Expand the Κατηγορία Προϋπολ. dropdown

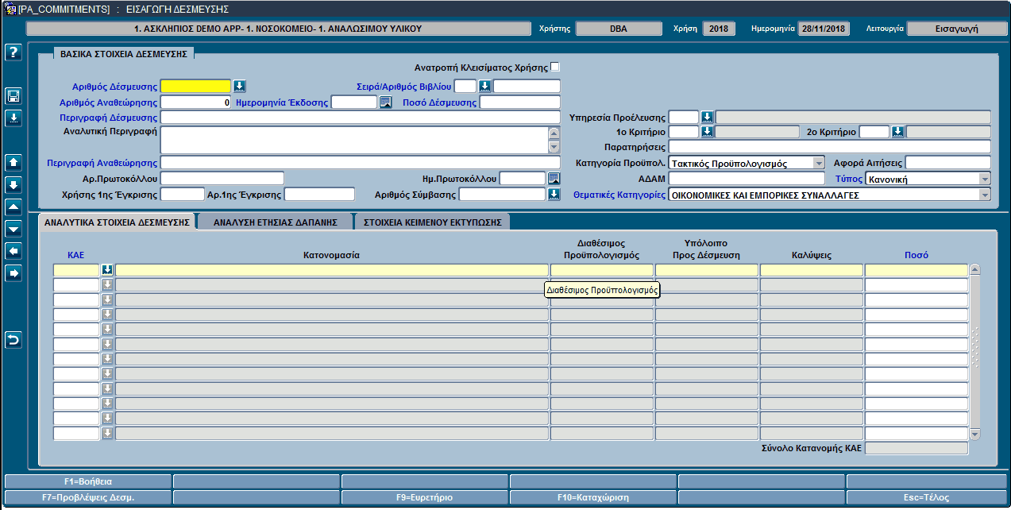click(x=819, y=163)
